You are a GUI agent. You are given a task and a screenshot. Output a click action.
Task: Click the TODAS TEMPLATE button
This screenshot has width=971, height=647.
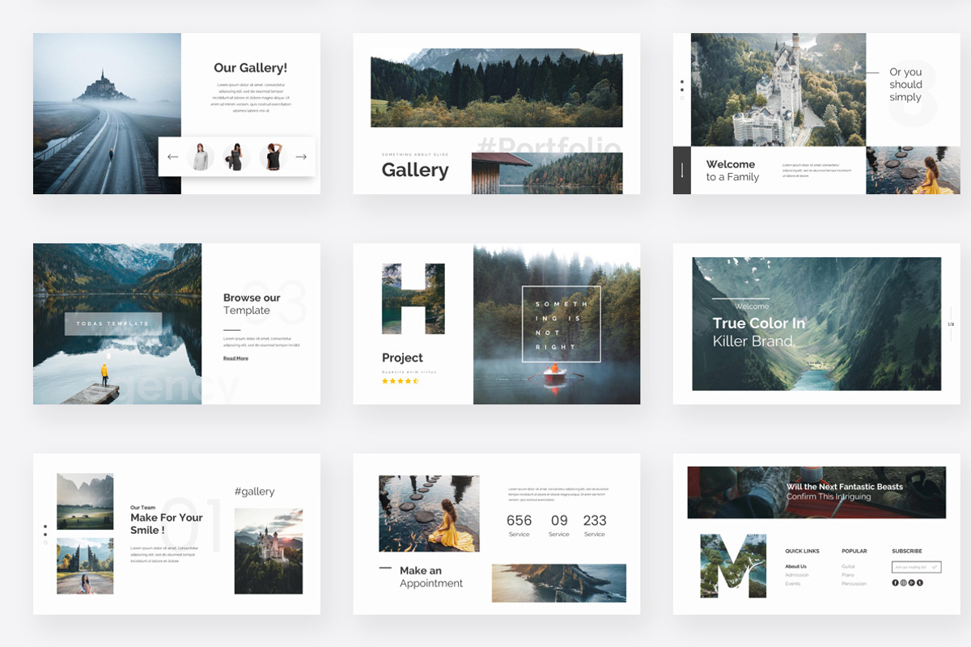[x=113, y=323]
